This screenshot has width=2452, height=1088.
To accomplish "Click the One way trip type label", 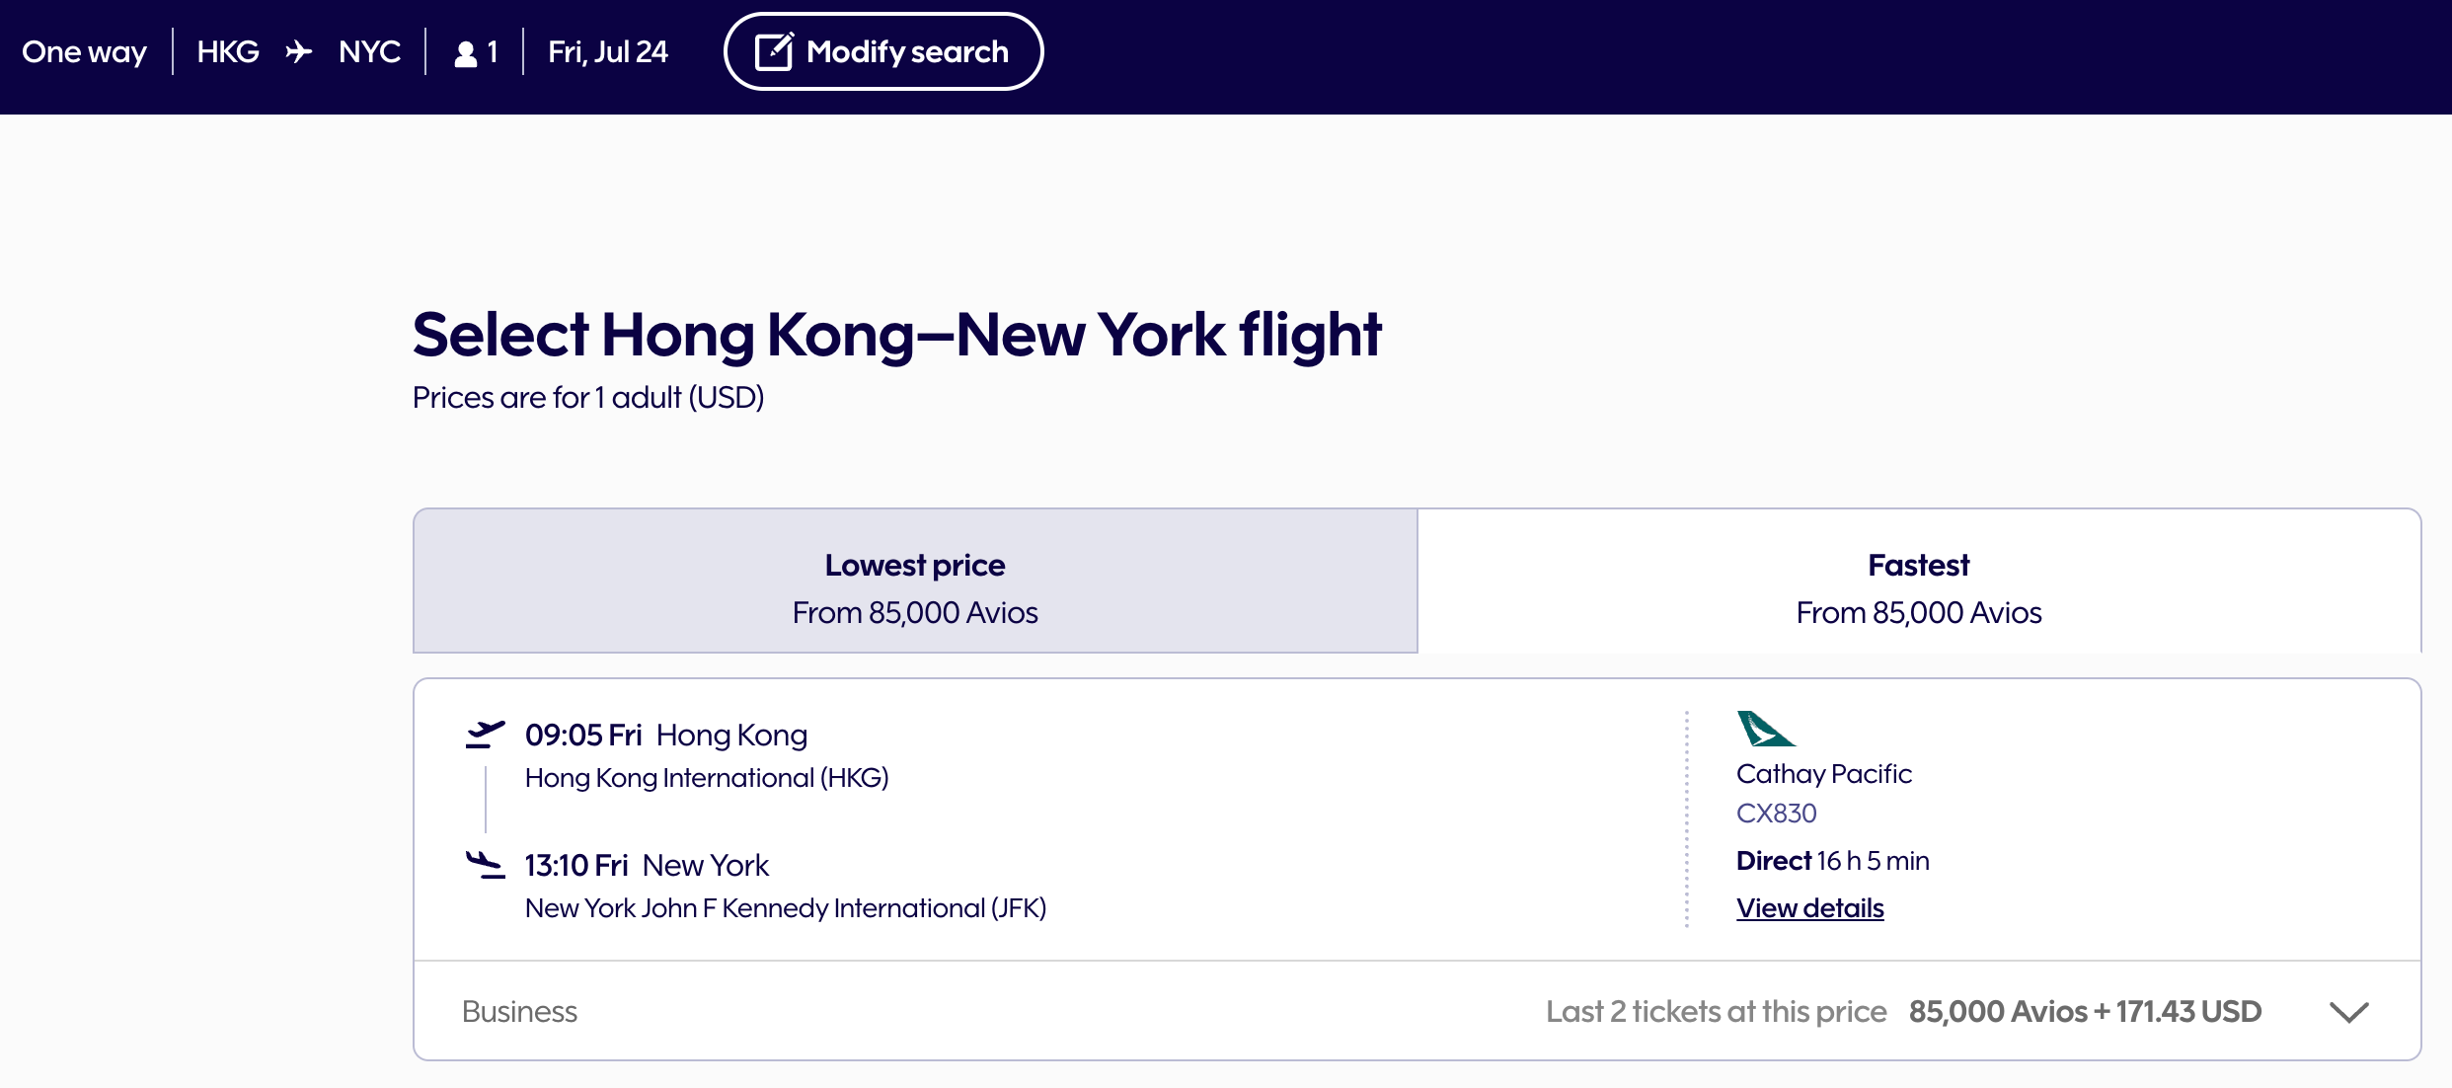I will click(84, 51).
